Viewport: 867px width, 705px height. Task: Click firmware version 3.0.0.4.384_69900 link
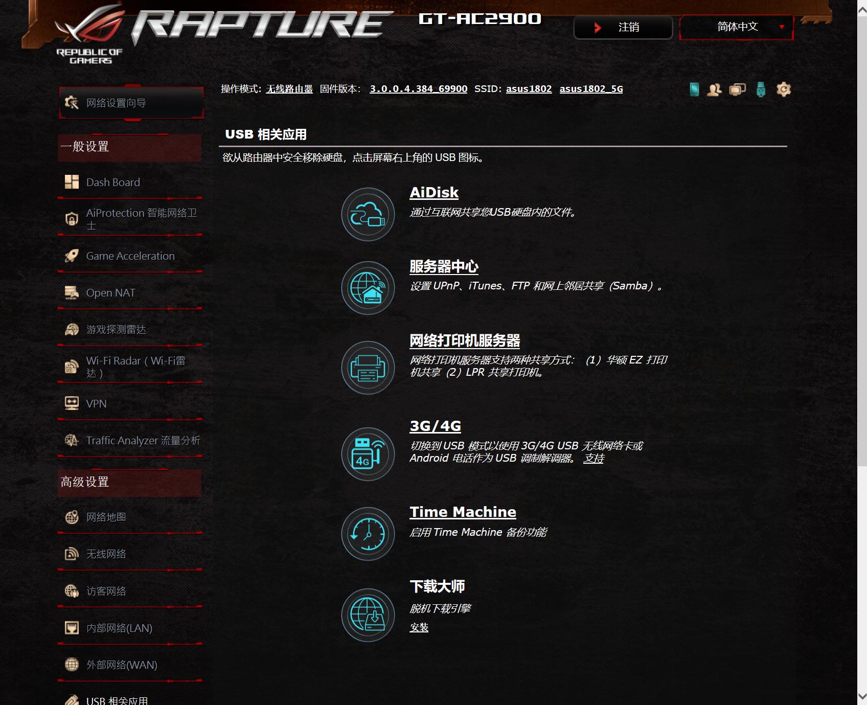[419, 89]
